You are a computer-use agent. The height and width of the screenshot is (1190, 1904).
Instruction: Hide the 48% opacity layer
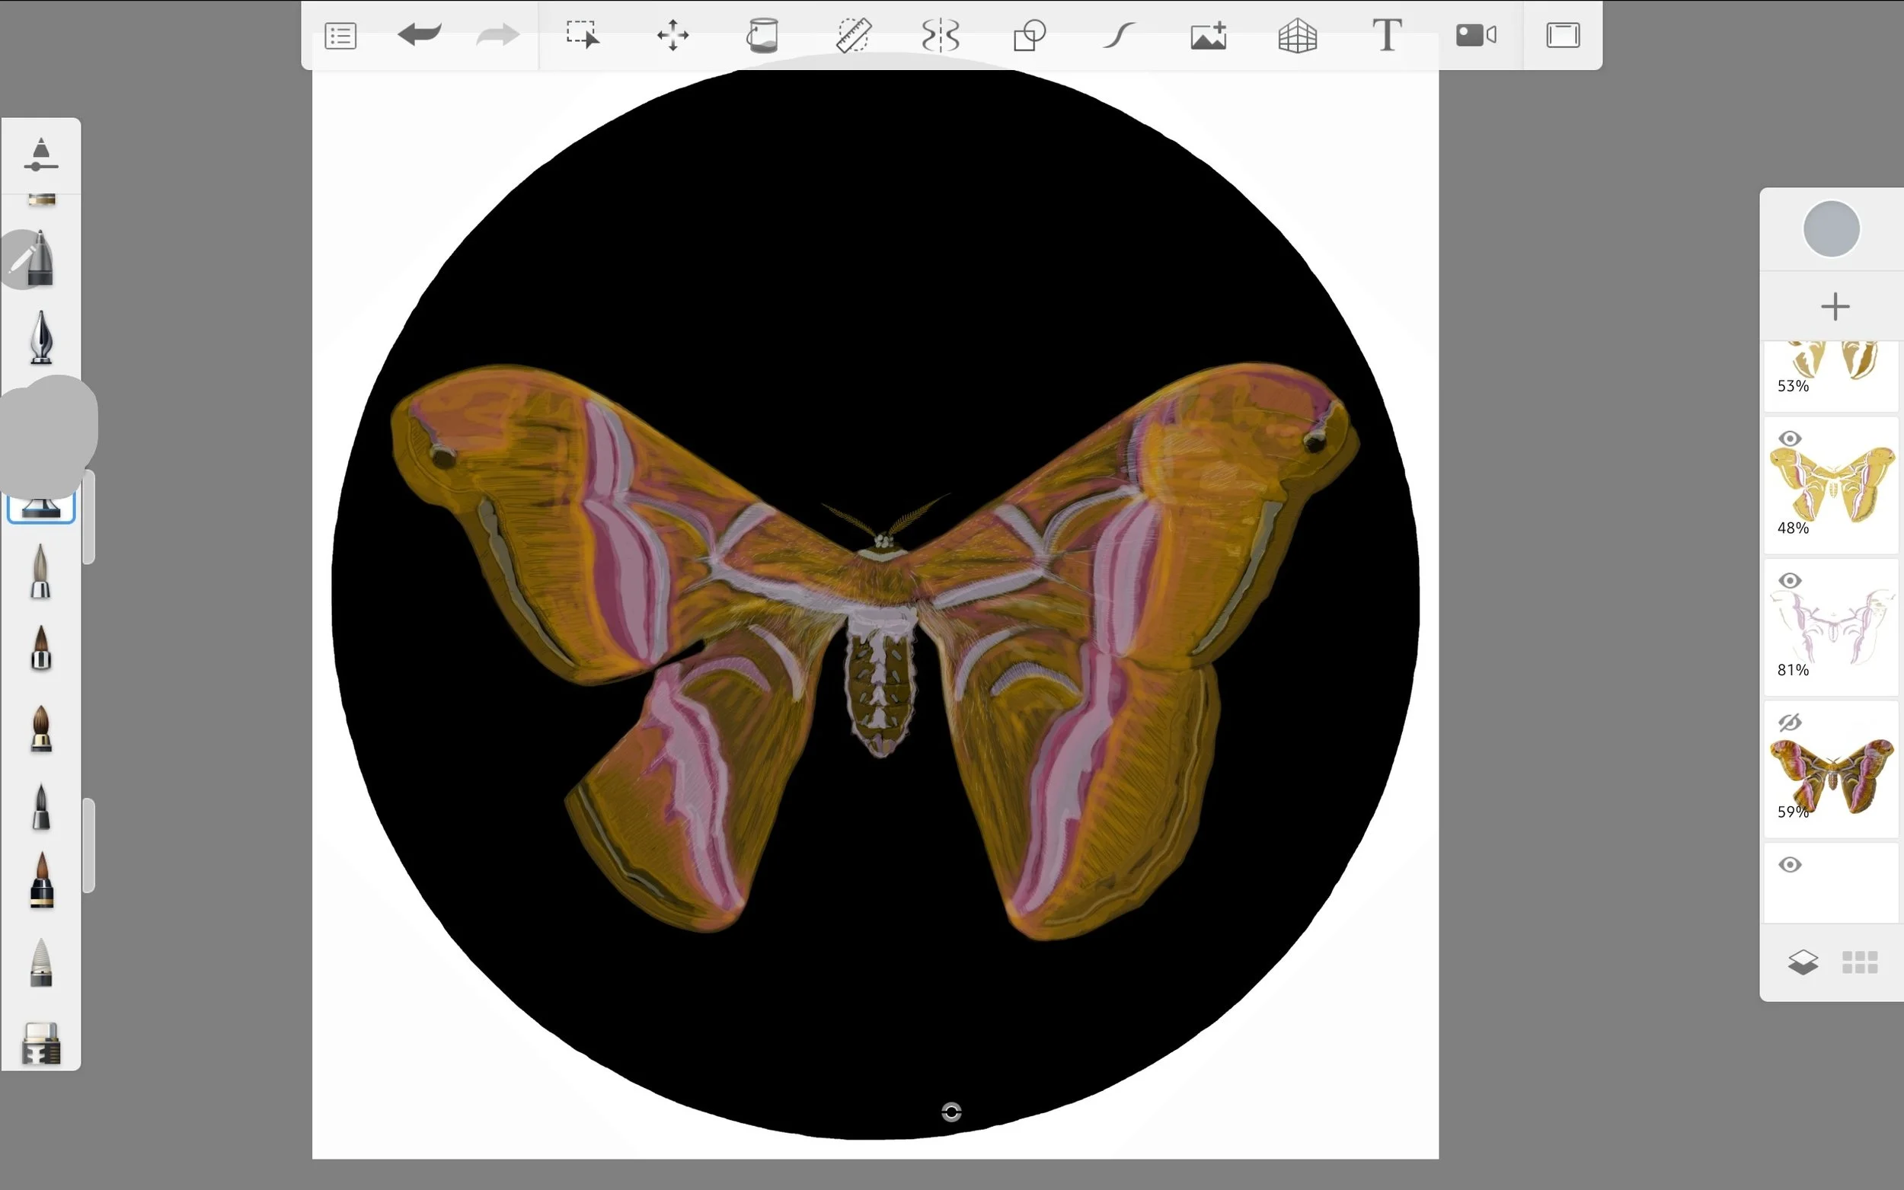point(1790,439)
